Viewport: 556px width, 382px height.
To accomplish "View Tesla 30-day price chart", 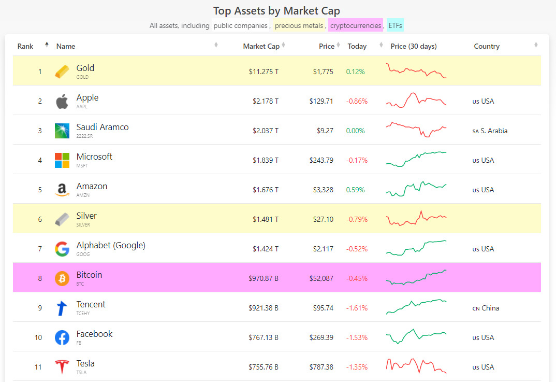I will (x=416, y=365).
